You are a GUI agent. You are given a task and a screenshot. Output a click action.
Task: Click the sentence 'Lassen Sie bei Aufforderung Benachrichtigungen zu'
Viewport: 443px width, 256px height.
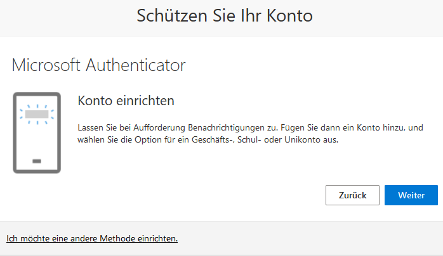178,128
